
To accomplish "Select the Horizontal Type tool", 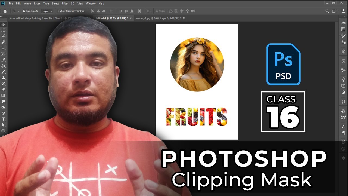I will click(x=4, y=119).
